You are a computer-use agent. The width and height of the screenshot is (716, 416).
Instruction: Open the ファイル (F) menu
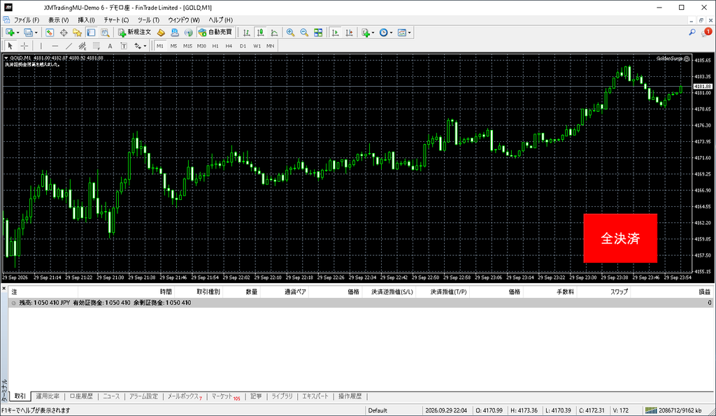(27, 20)
